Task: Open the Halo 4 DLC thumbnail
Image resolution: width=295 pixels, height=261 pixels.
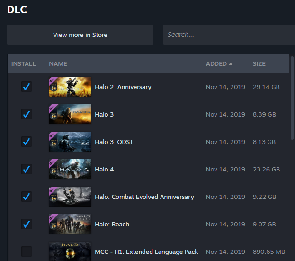Action: pyautogui.click(x=70, y=169)
